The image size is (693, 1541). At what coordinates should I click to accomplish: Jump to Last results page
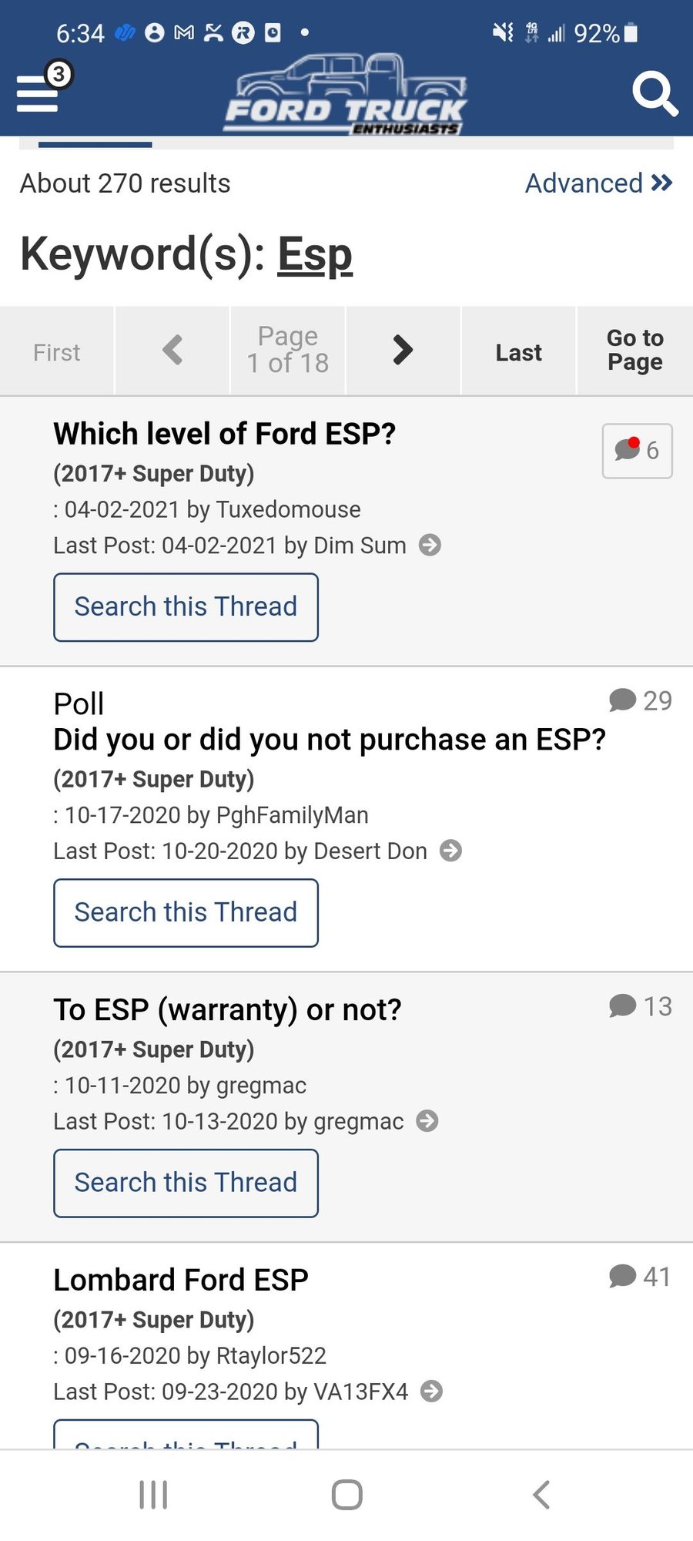(x=518, y=352)
